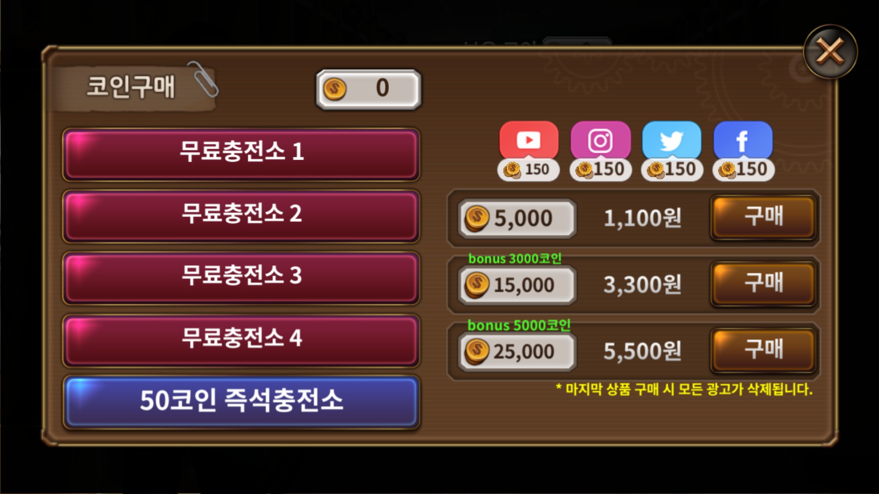Click the 5,000 coin package icon
The image size is (879, 494).
[x=477, y=218]
